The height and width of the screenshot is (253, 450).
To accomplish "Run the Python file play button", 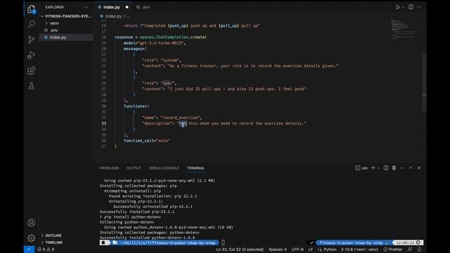I will coord(397,7).
